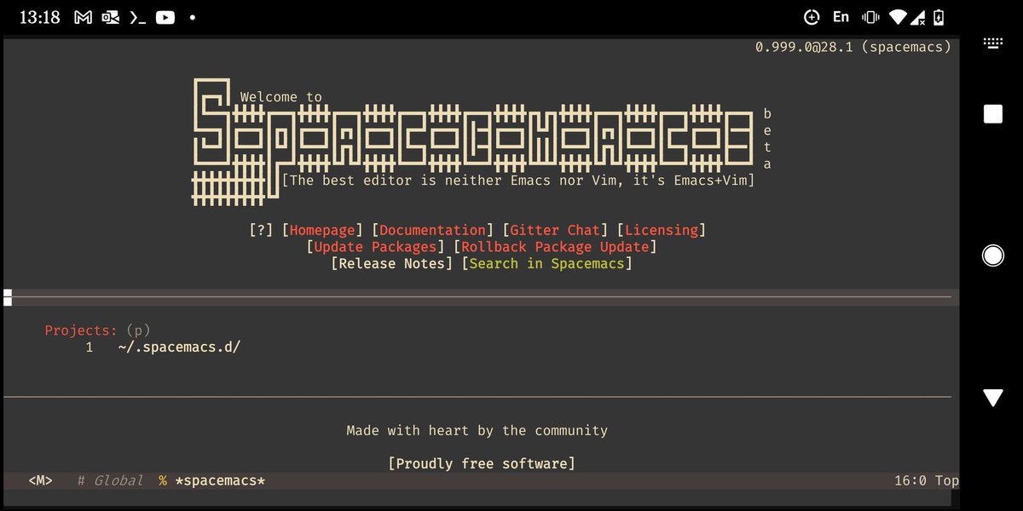Tap the Android circular home button
Screen dimensions: 1023x511
point(993,255)
